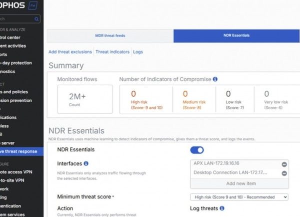Remove Desktop Connection LAN interface with minus icon
Image resolution: width=300 pixels, height=217 pixels.
point(284,173)
